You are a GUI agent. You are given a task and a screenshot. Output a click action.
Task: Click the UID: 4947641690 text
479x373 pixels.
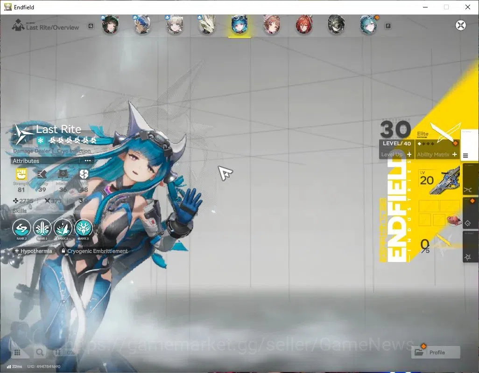click(44, 366)
